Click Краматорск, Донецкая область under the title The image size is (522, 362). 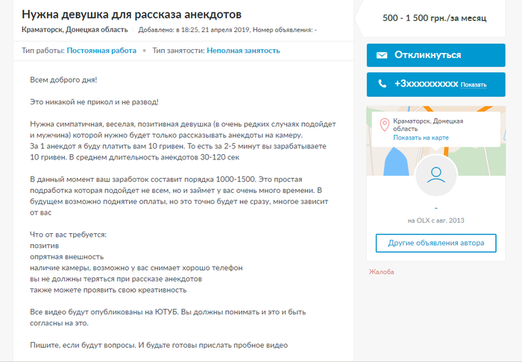[75, 30]
